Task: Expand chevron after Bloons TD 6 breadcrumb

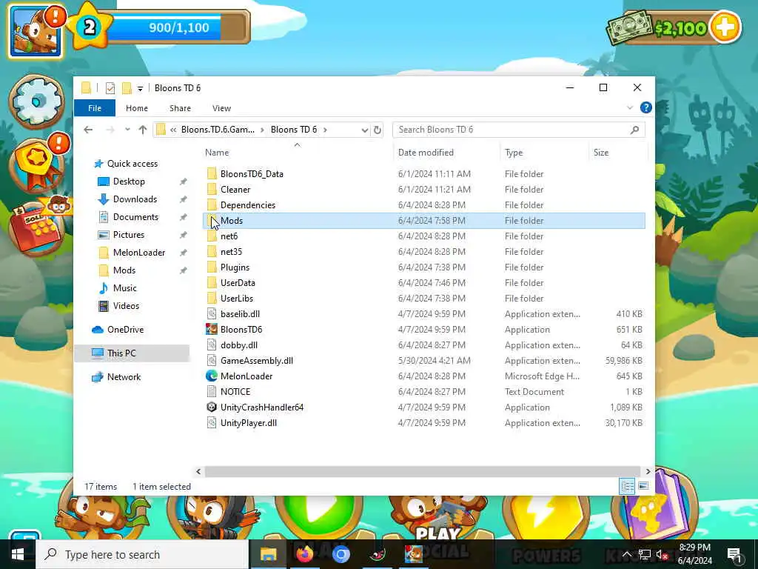Action: 326,130
